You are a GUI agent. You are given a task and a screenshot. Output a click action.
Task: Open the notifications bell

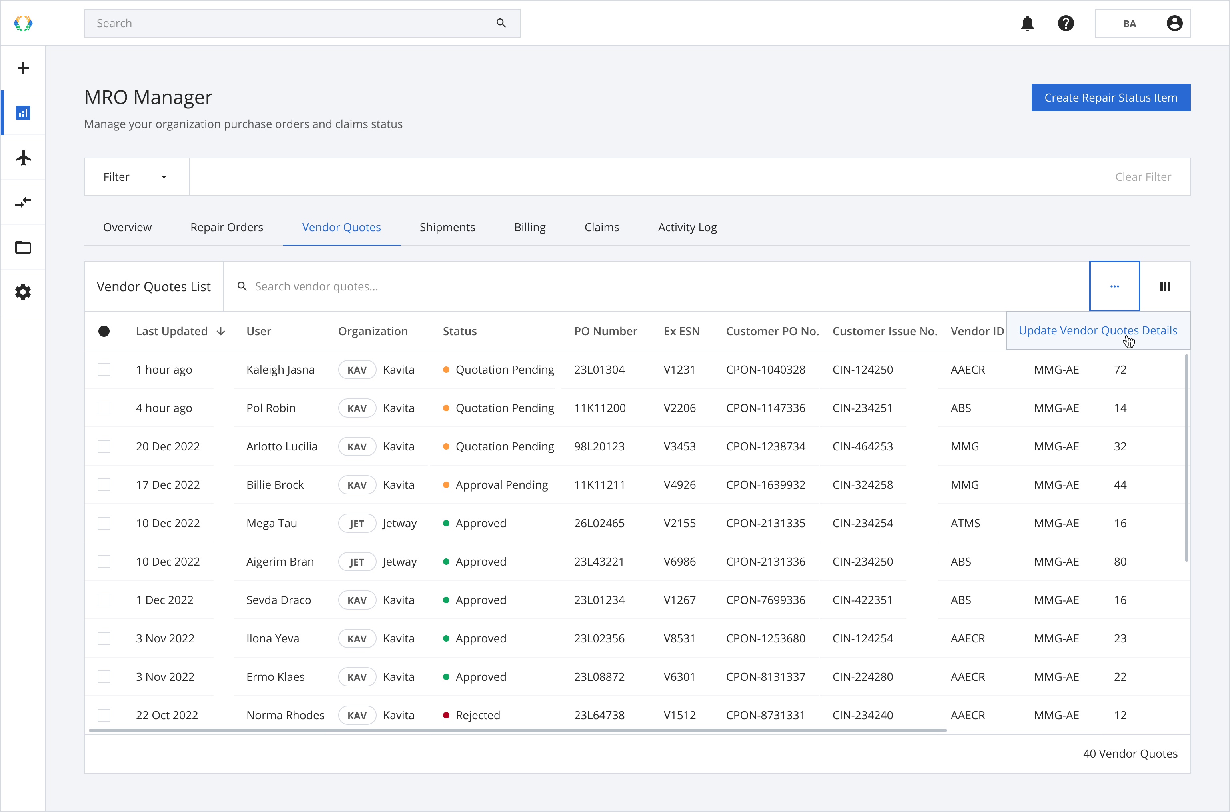tap(1027, 23)
